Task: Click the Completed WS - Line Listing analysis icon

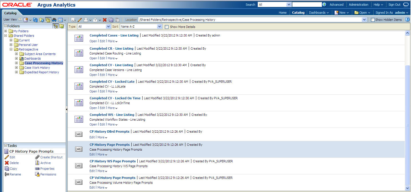Action: (x=79, y=119)
